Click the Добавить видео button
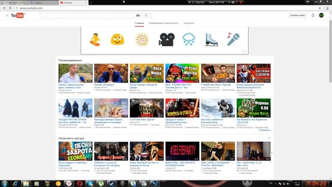This screenshot has width=332, height=187. tap(298, 15)
